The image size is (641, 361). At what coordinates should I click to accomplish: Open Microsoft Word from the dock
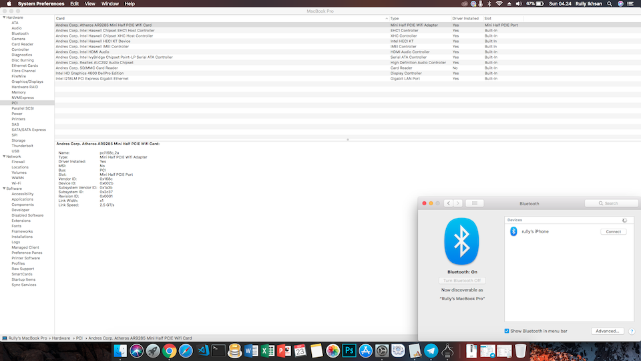click(x=251, y=351)
